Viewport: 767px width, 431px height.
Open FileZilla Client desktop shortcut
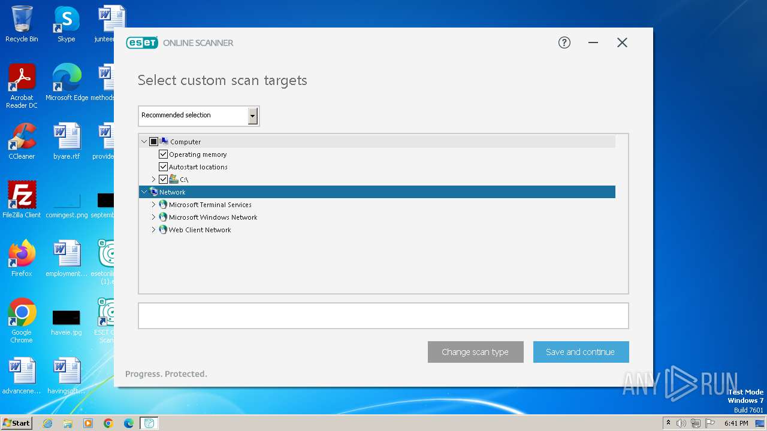[22, 200]
